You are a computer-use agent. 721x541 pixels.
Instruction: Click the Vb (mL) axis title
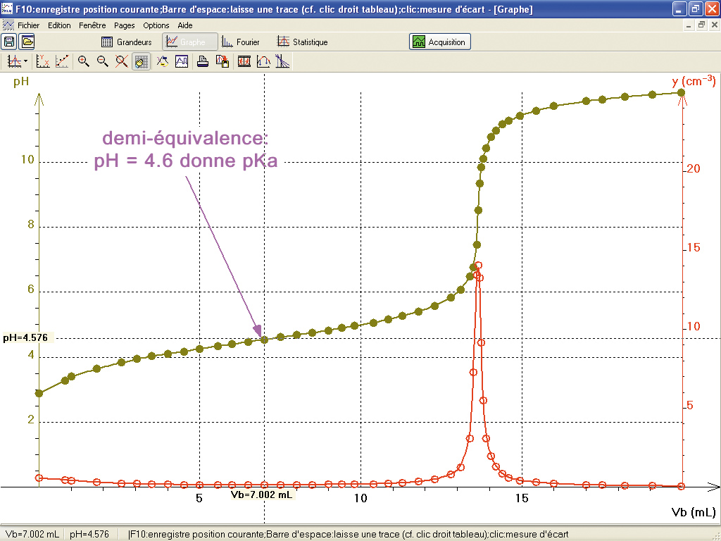pos(694,512)
